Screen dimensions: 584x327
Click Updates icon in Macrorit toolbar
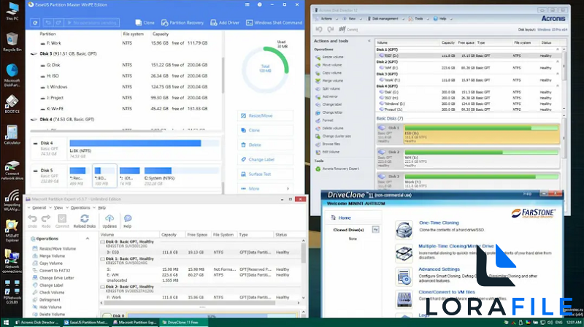pyautogui.click(x=109, y=221)
